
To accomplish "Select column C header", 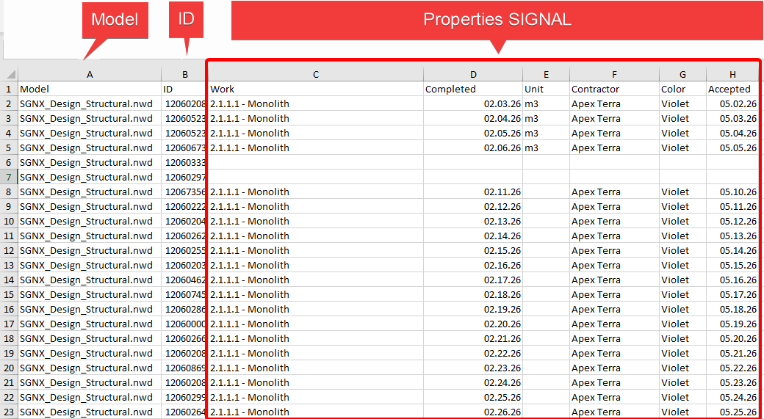I will pyautogui.click(x=316, y=74).
